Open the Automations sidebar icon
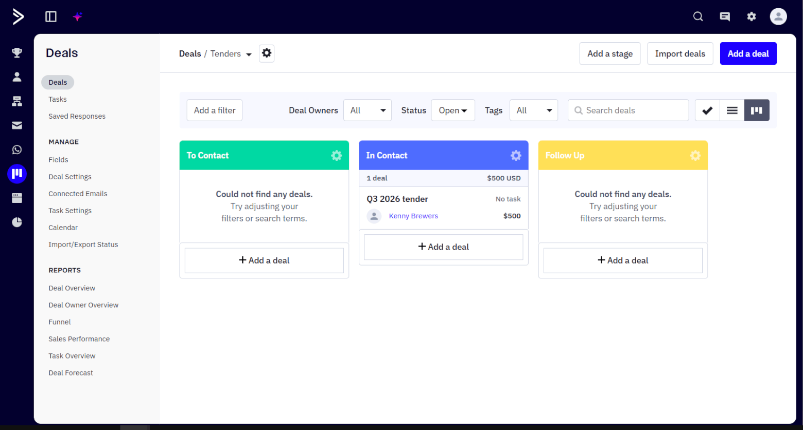This screenshot has width=803, height=430. click(x=17, y=101)
